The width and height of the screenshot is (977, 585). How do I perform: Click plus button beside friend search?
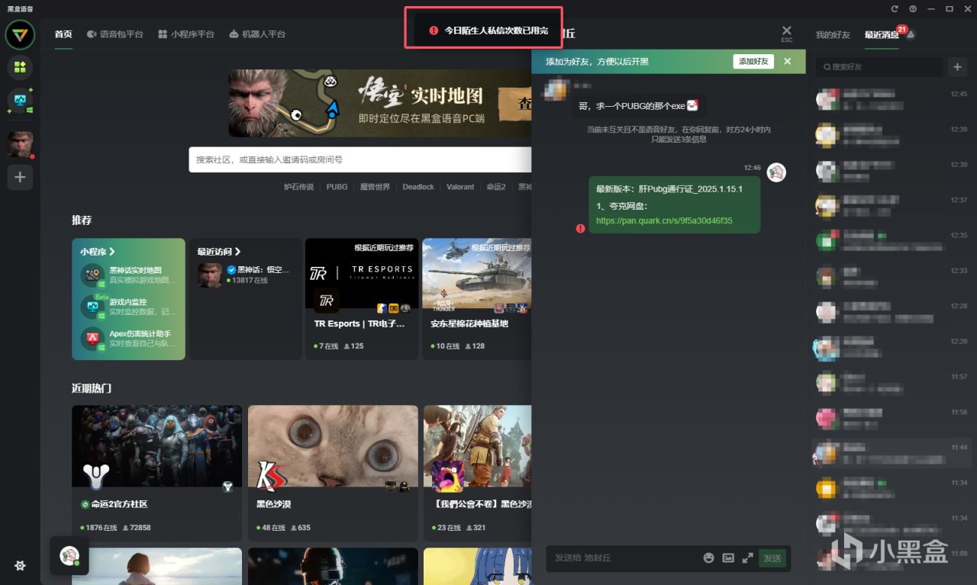tap(957, 67)
